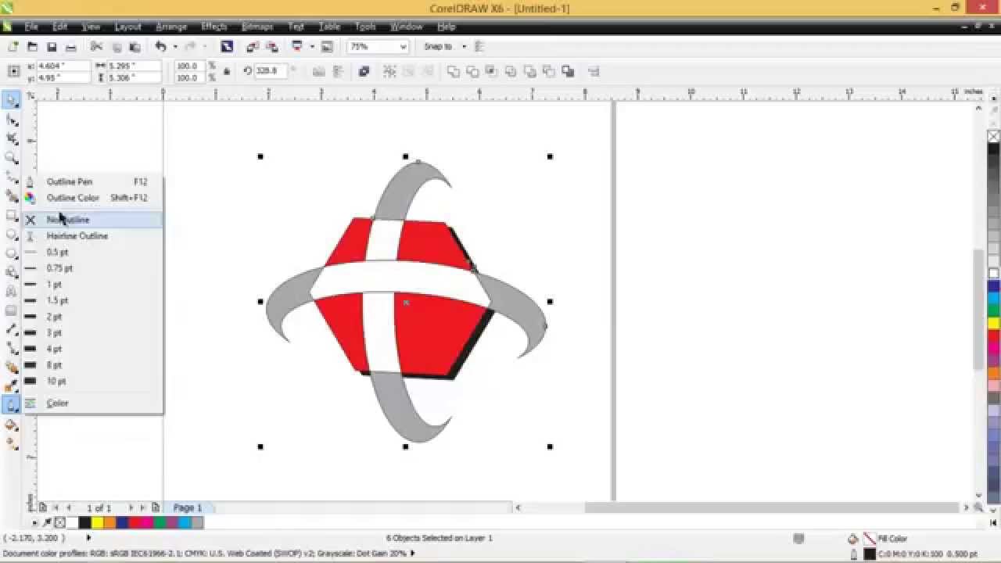Expand the undo history dropdown arrow

(174, 47)
